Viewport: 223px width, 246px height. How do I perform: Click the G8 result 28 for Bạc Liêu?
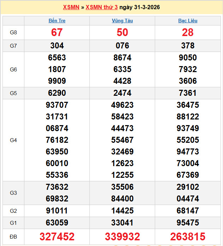coord(188,33)
